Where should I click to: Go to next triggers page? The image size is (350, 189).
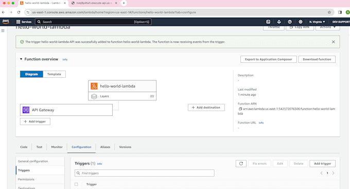pos(333,173)
